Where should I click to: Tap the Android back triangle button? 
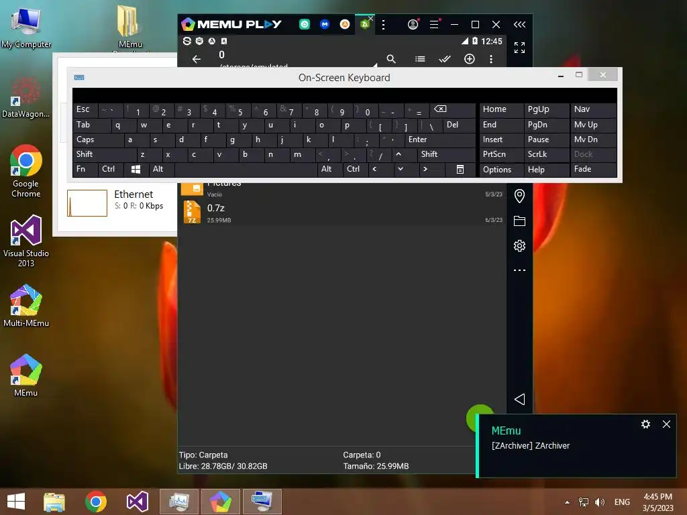[520, 399]
